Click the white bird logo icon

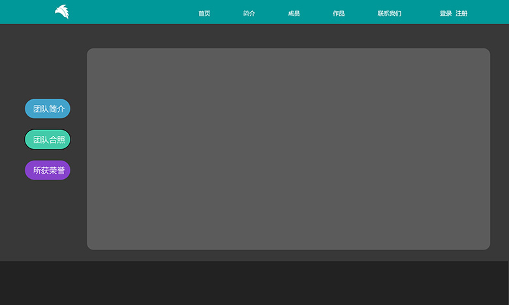(61, 12)
